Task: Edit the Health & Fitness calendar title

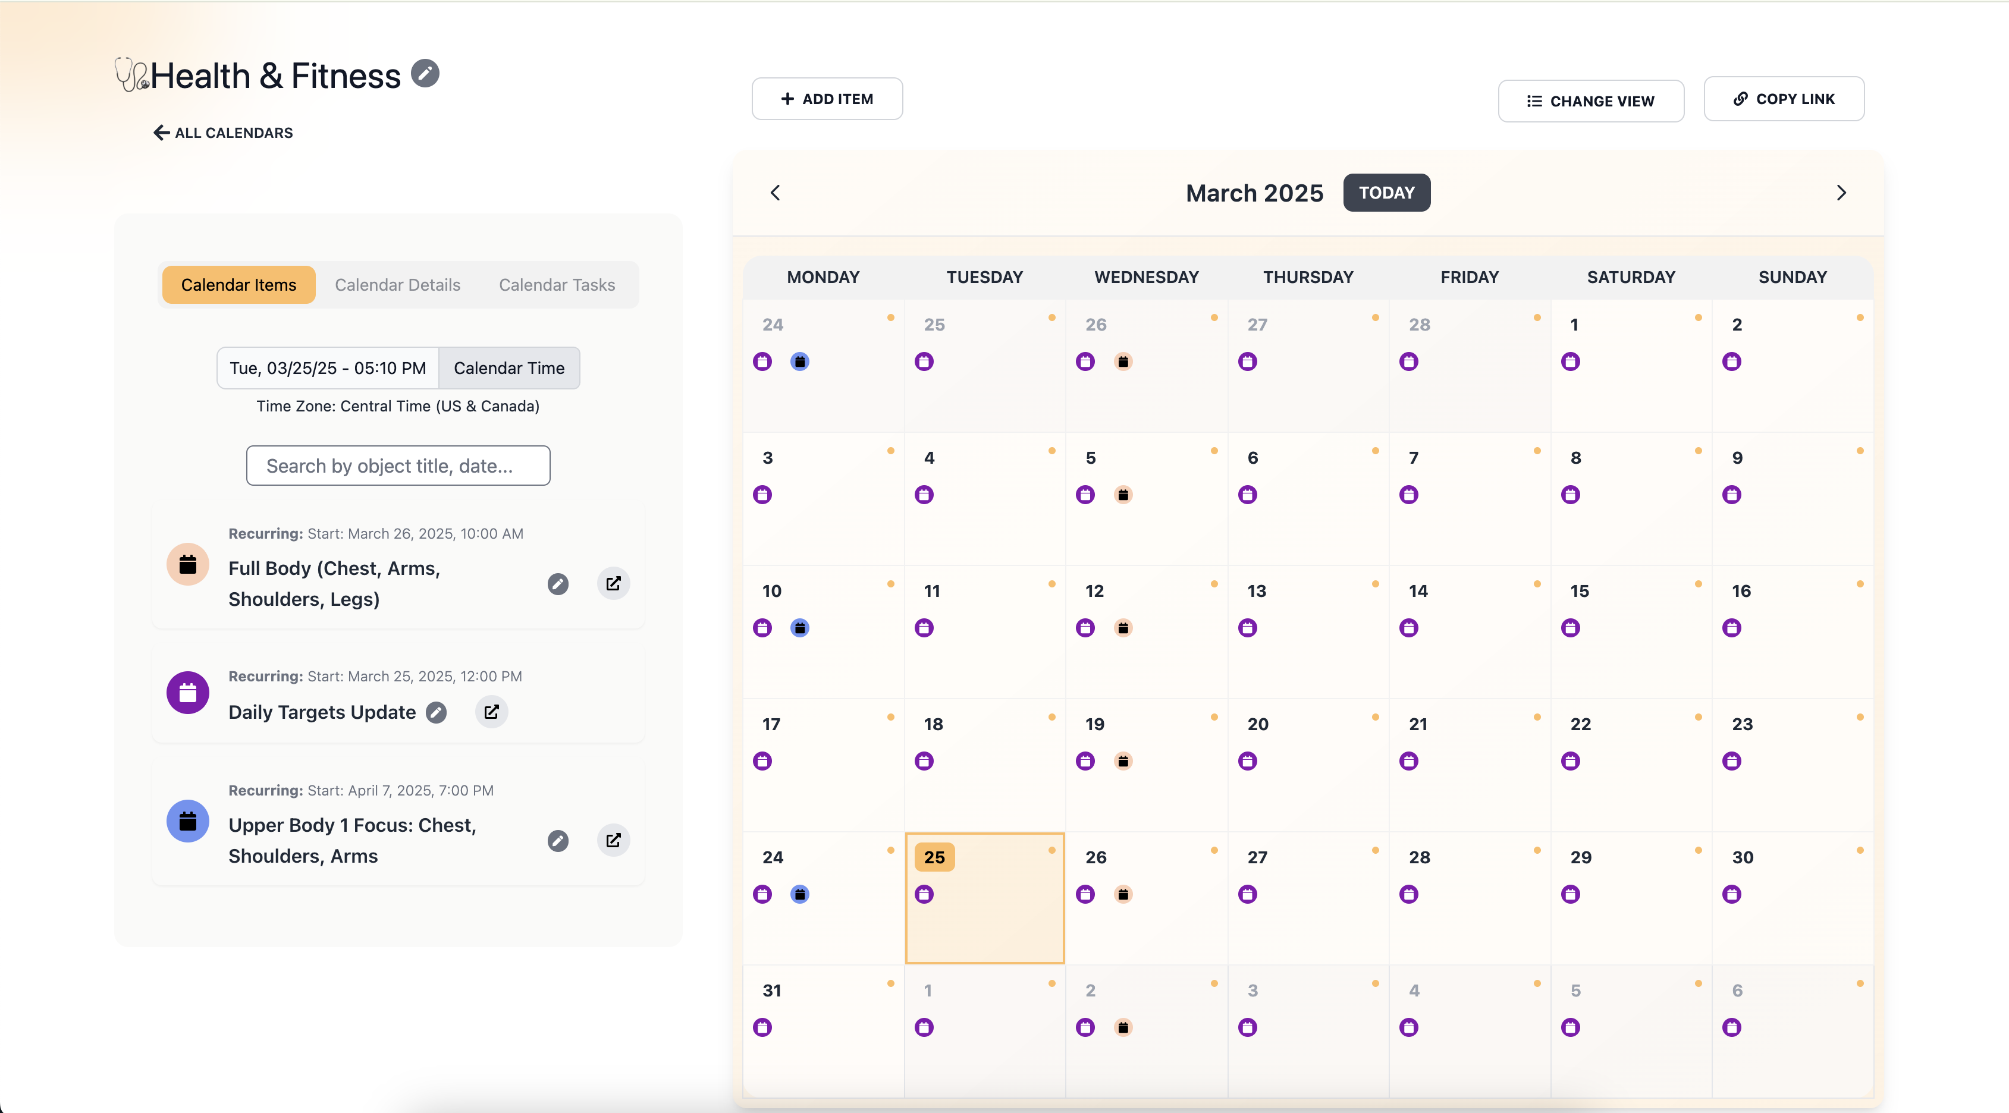Action: coord(426,73)
